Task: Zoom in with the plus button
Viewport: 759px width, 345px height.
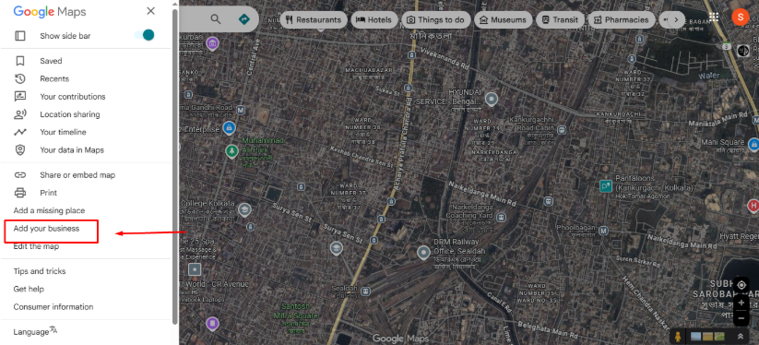Action: [x=741, y=303]
